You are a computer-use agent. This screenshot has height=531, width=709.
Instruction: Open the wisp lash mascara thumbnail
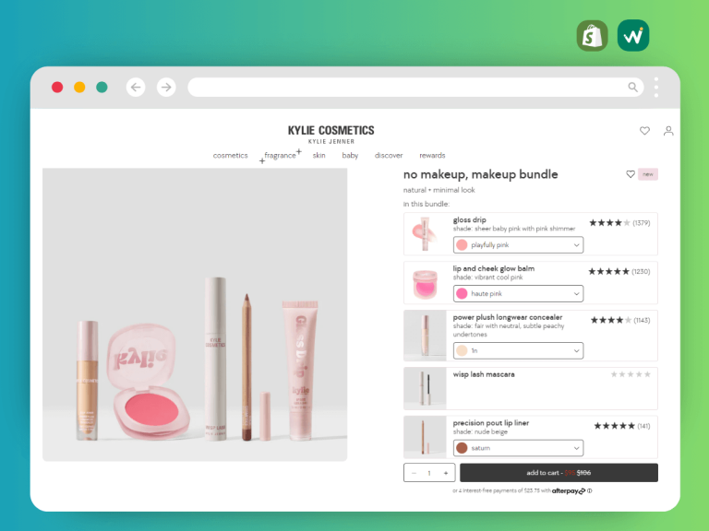[x=425, y=388]
